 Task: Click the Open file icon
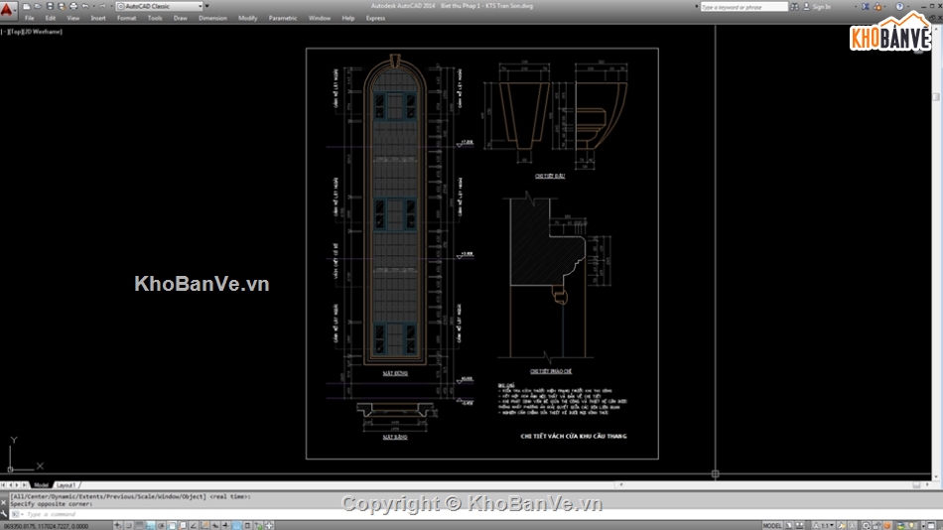pyautogui.click(x=38, y=6)
